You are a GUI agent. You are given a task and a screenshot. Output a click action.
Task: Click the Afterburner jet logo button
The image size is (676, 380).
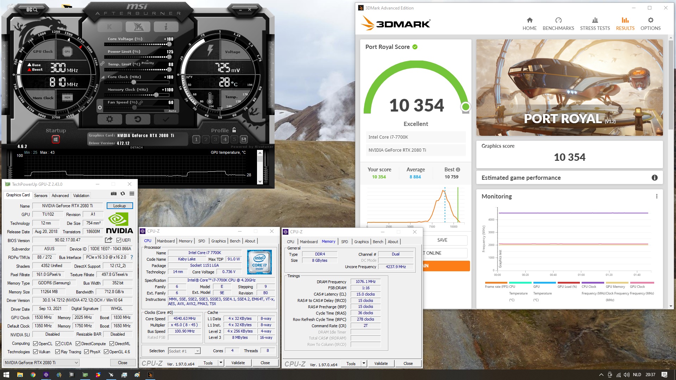click(138, 27)
